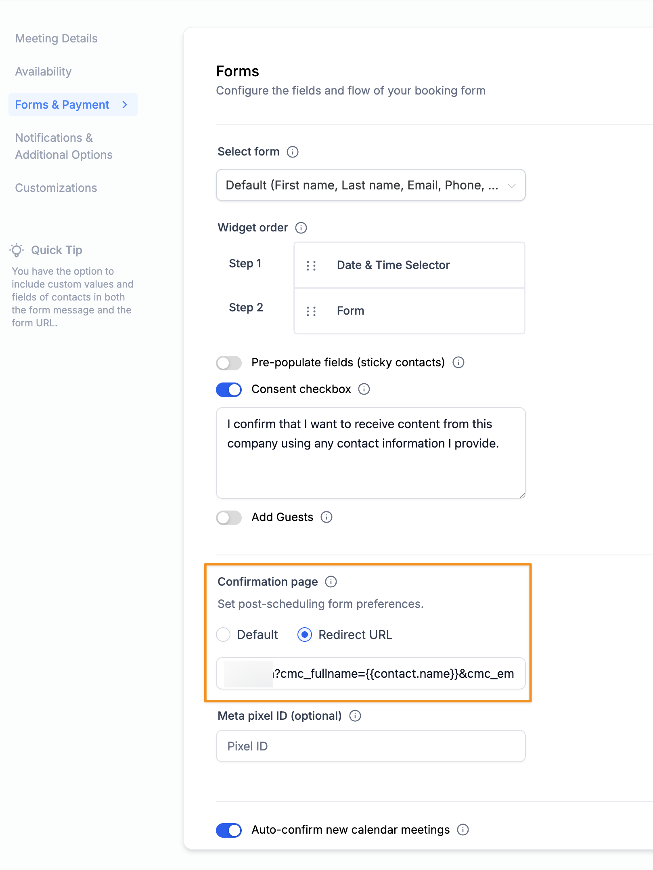The image size is (653, 870).
Task: Open Notifications & Additional Options
Action: [x=63, y=146]
